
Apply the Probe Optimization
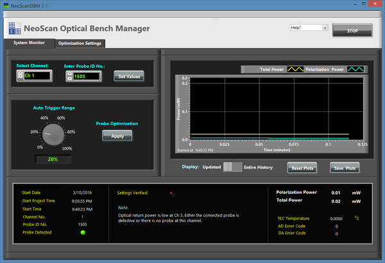(117, 136)
